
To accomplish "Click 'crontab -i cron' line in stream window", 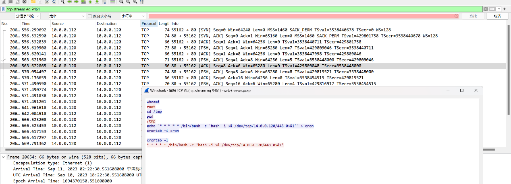I will tap(163, 131).
